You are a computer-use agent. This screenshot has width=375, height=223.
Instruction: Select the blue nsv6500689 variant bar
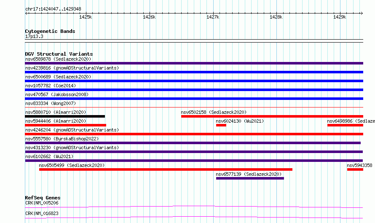194,81
